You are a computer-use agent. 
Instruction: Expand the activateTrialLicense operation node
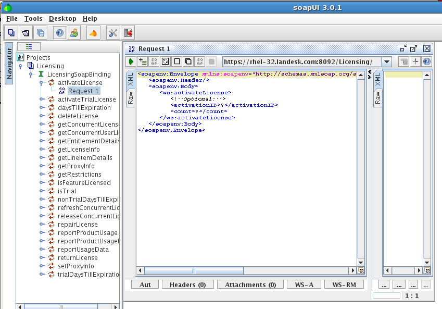(42, 100)
